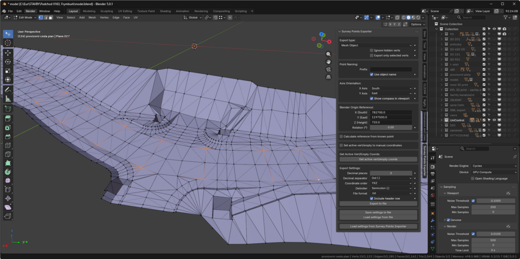Click the pan view hand icon
Image resolution: width=520 pixels, height=259 pixels.
pos(329,62)
